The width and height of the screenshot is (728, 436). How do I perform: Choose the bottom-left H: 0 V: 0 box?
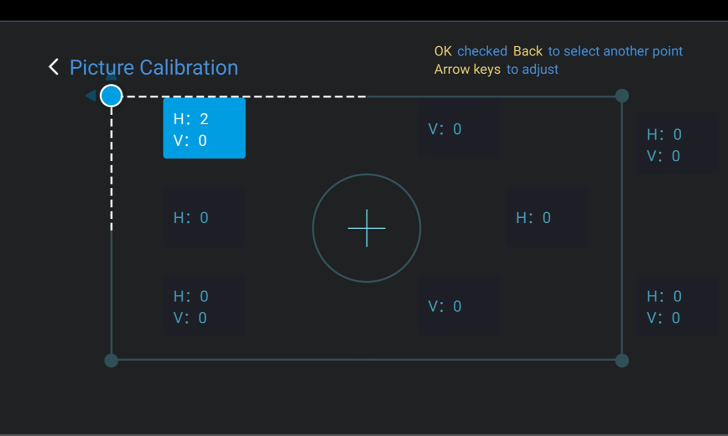pyautogui.click(x=204, y=305)
